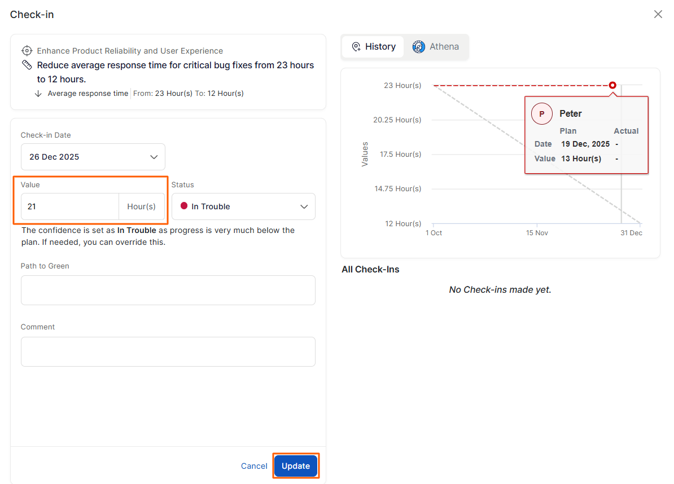The image size is (674, 484).
Task: Expand the Check-in Date chevron
Action: click(x=154, y=157)
